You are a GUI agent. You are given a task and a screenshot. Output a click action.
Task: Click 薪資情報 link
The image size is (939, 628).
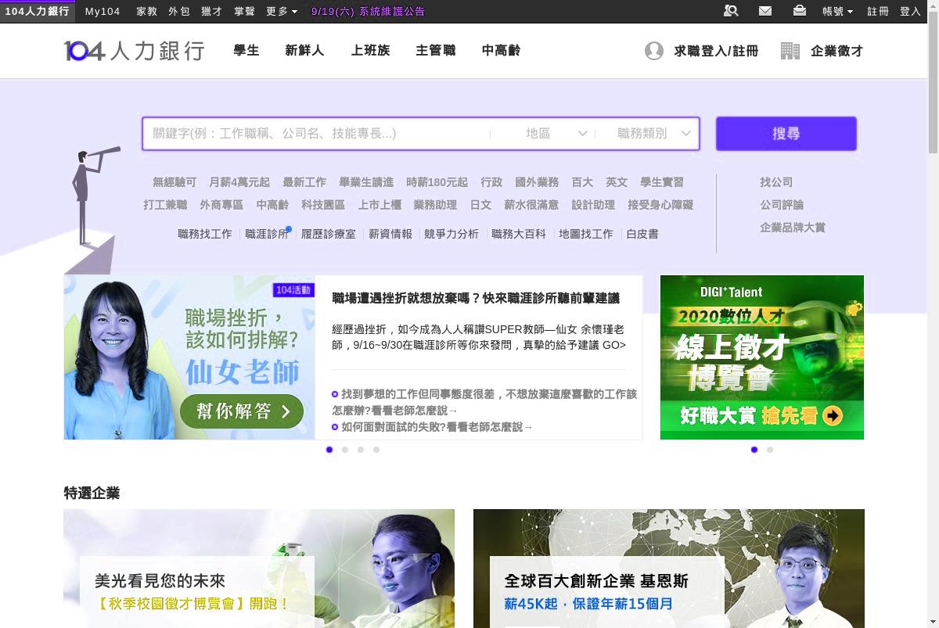click(x=390, y=234)
